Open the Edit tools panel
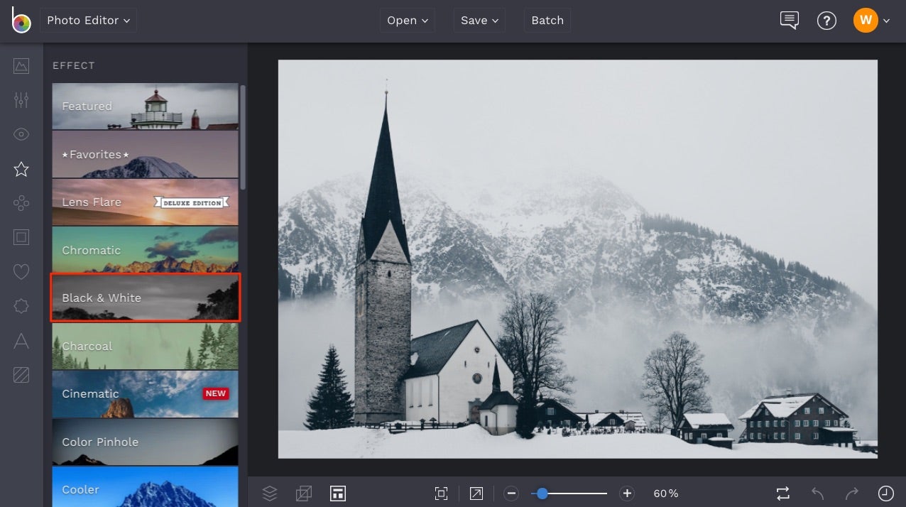The width and height of the screenshot is (906, 507). point(21,66)
